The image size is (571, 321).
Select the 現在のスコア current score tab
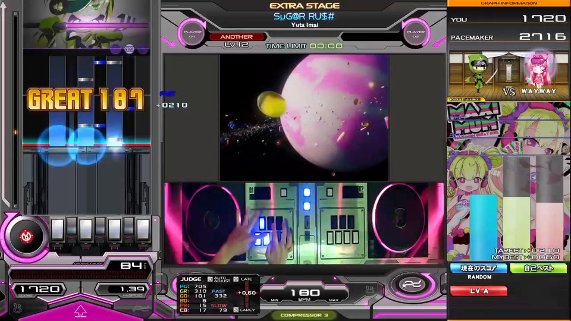coord(479,268)
